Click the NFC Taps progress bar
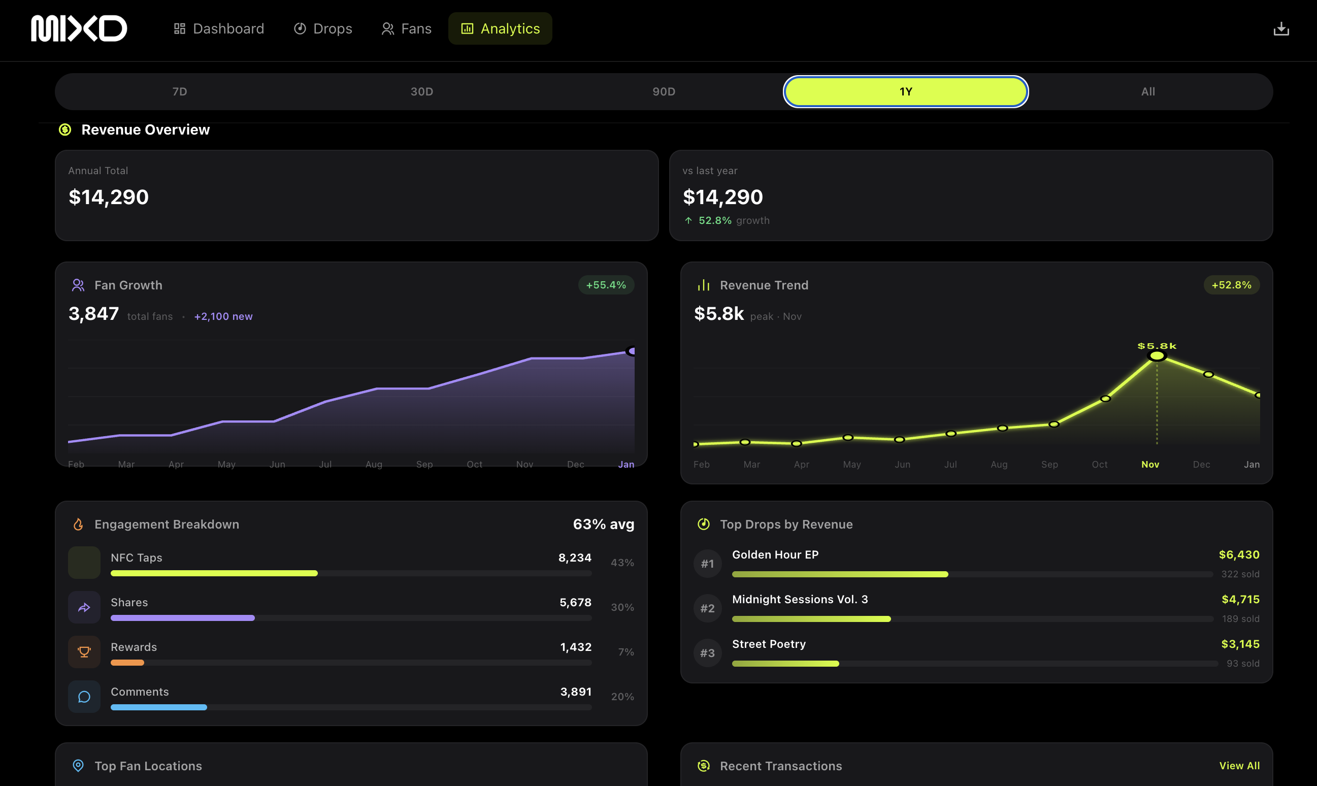Screen dimensions: 1317x786 coord(351,574)
